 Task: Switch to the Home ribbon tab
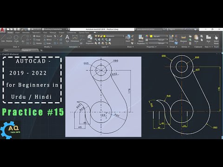click(x=10, y=32)
